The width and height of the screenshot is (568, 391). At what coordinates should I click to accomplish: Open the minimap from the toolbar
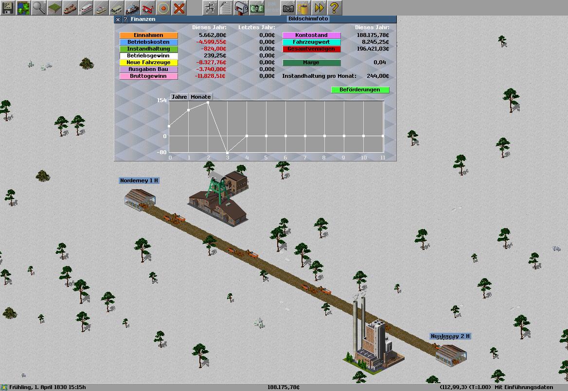[23, 8]
